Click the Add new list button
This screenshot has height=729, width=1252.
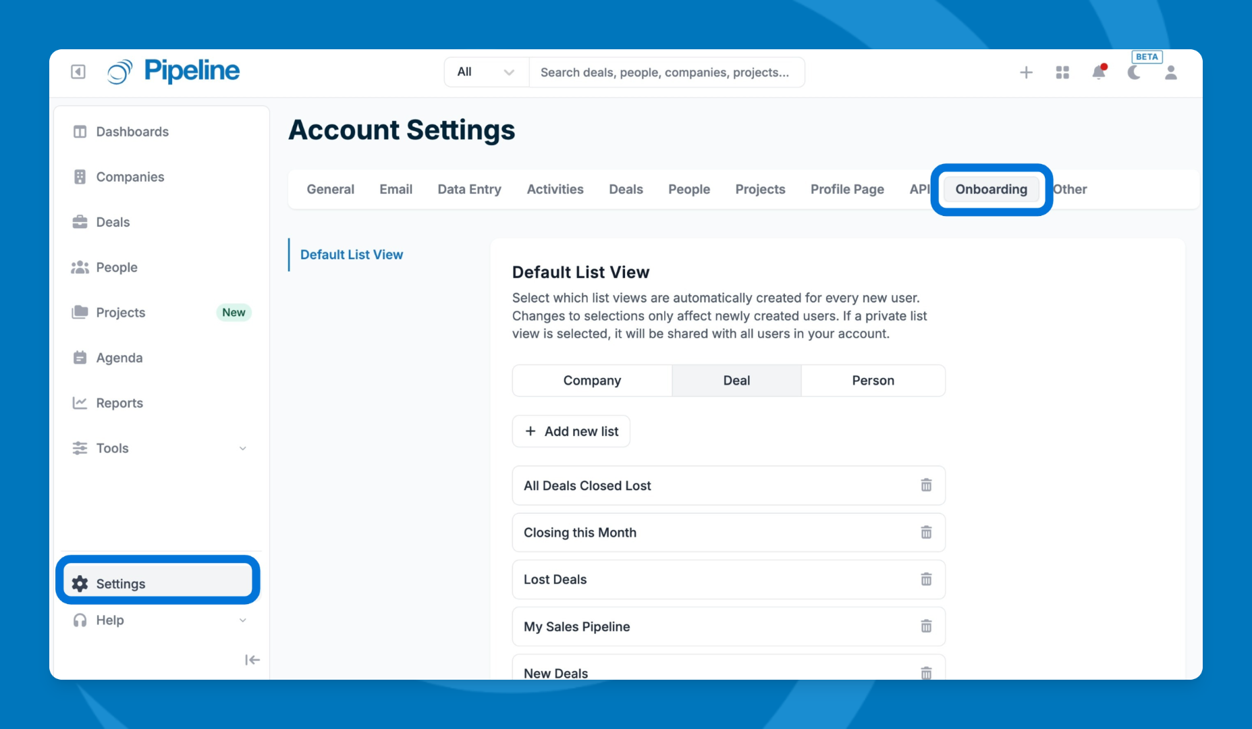571,431
